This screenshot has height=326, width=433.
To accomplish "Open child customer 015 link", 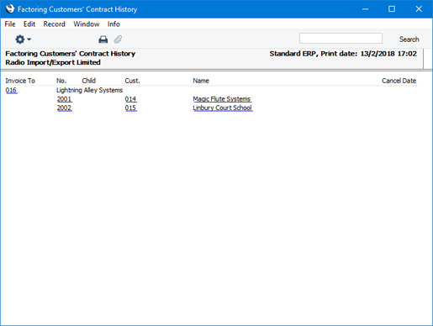I will (130, 108).
